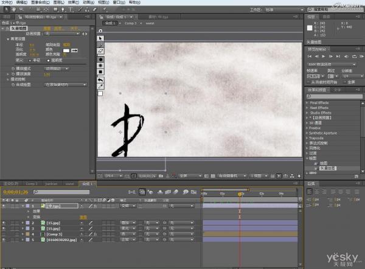Hide layer 2 [15.jpg] with eye toggle

[x=4, y=223]
